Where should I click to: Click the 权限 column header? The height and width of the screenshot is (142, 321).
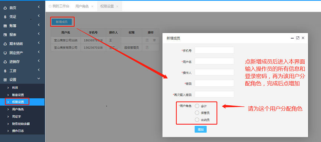point(131,33)
